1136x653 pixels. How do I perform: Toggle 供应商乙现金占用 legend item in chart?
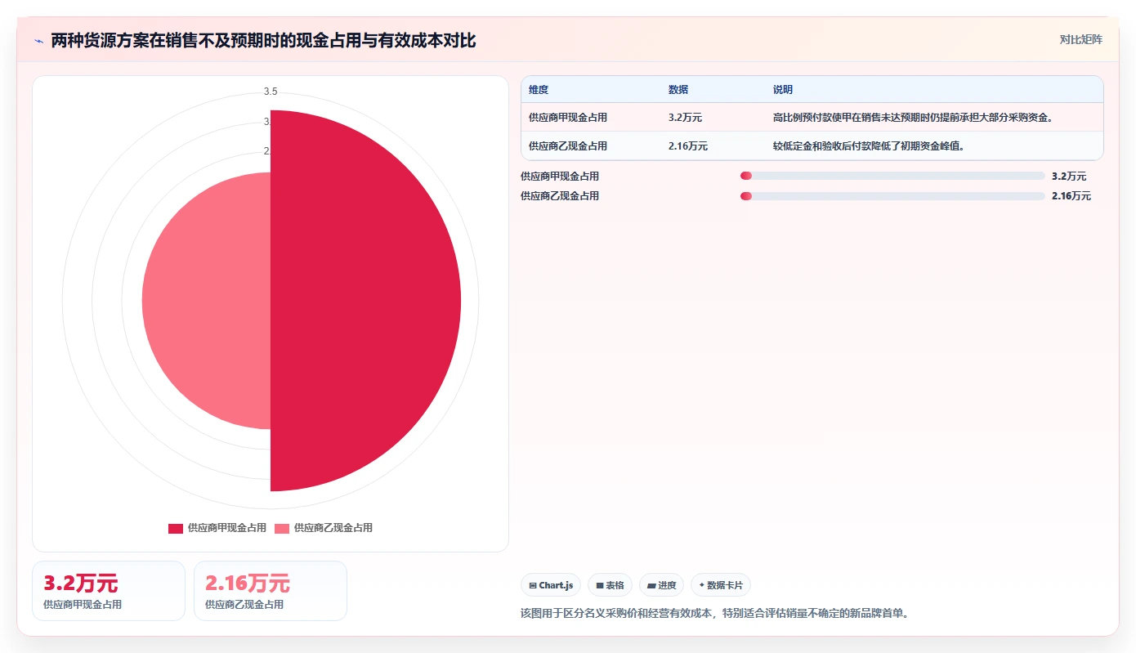(x=324, y=528)
